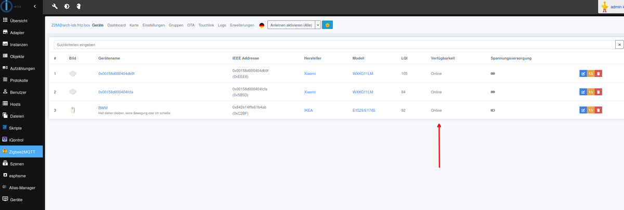Select Zigbee2MQTT in the sidebar

click(x=22, y=151)
